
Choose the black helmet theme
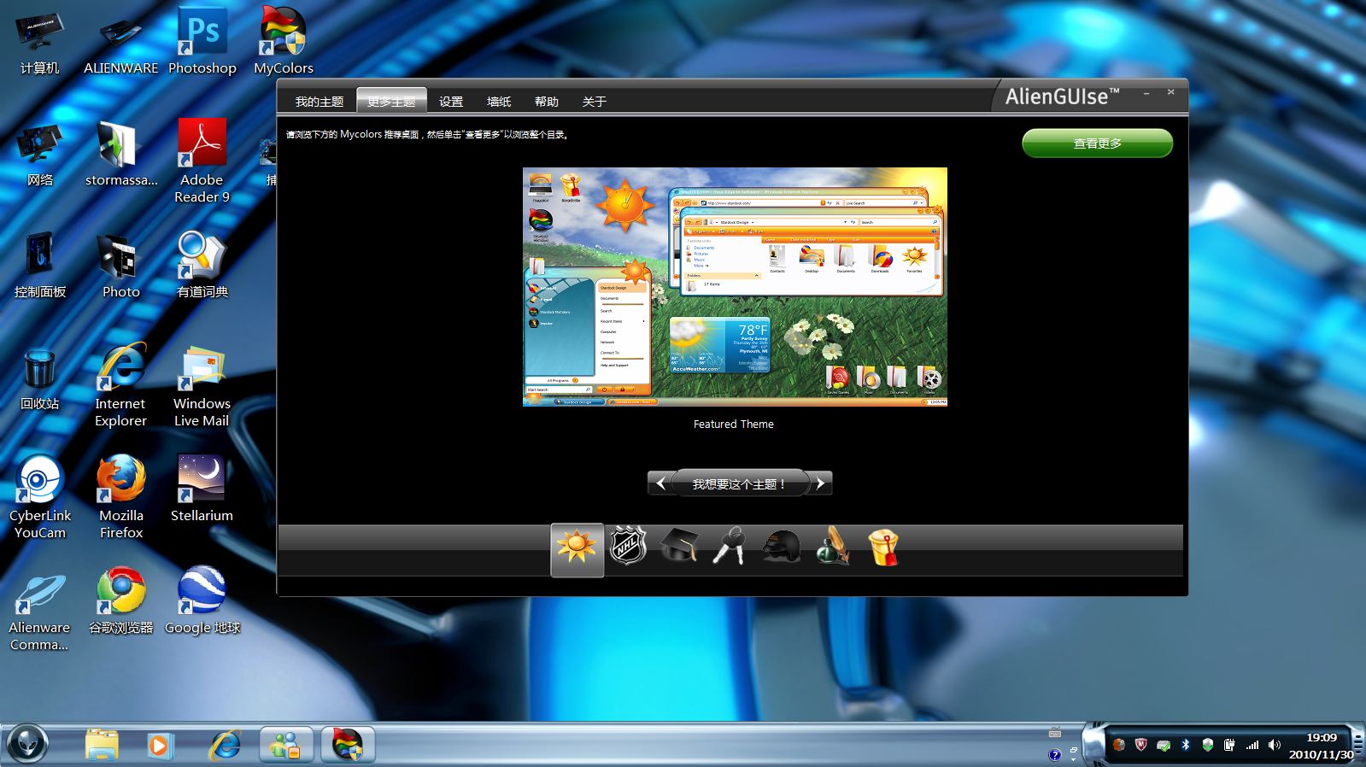tap(781, 546)
